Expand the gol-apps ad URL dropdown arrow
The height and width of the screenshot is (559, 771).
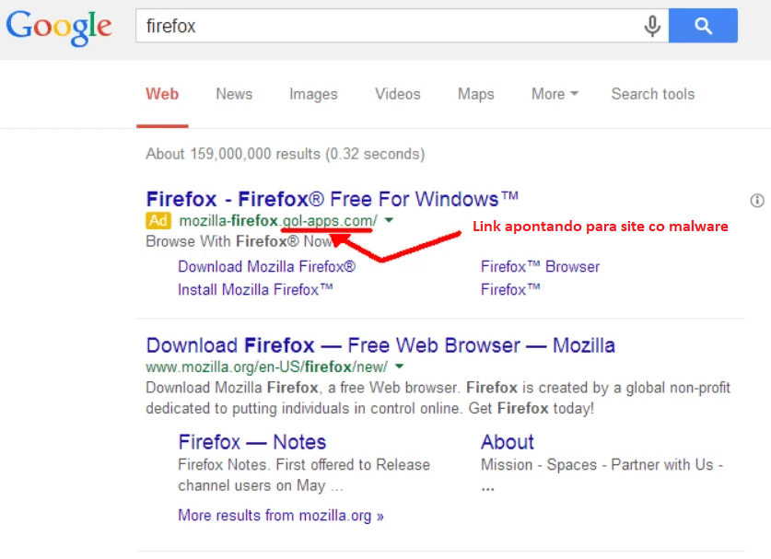[390, 220]
